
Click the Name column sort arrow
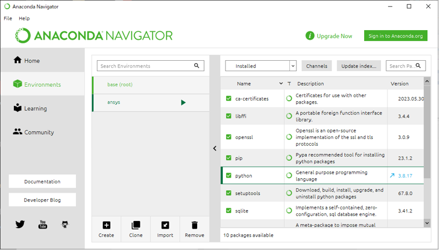click(x=281, y=84)
